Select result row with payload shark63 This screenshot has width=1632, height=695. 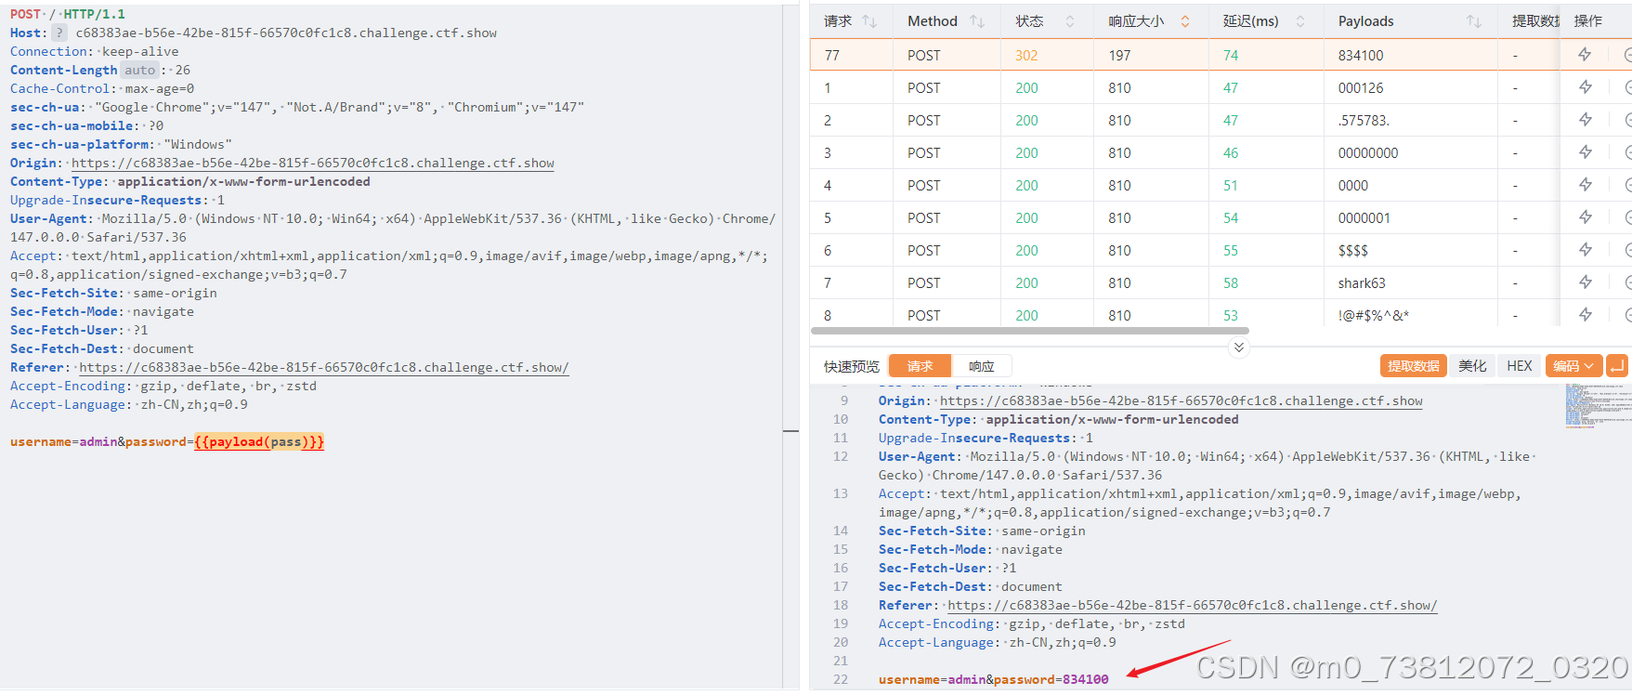(x=1221, y=282)
